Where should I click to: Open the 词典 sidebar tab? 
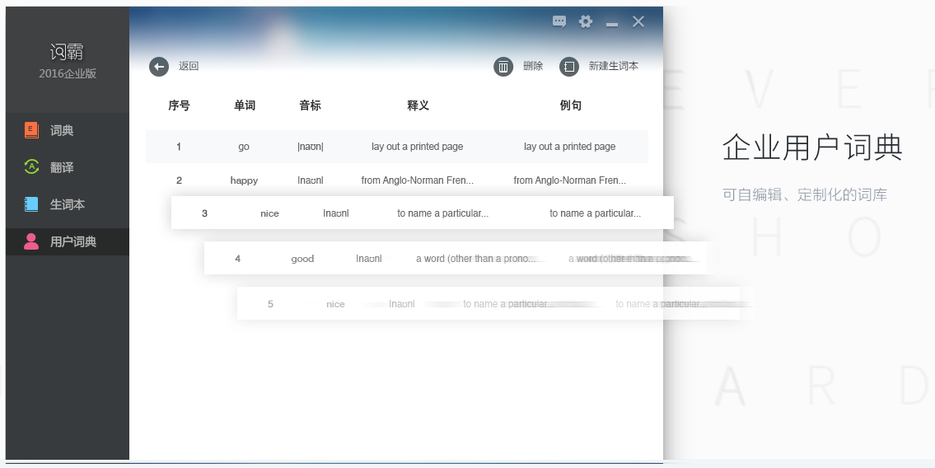[62, 130]
